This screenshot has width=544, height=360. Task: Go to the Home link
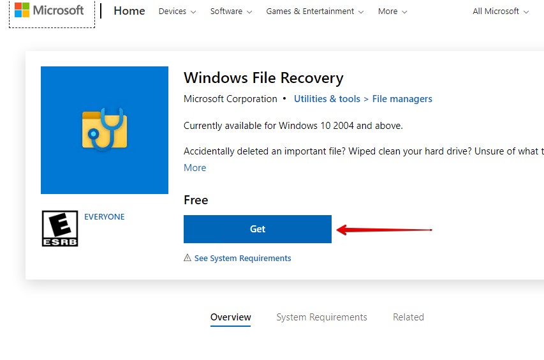[129, 11]
